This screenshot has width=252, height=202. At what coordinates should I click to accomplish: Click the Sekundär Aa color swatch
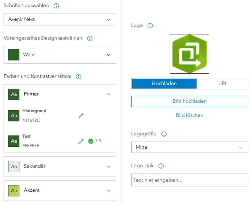[14, 167]
